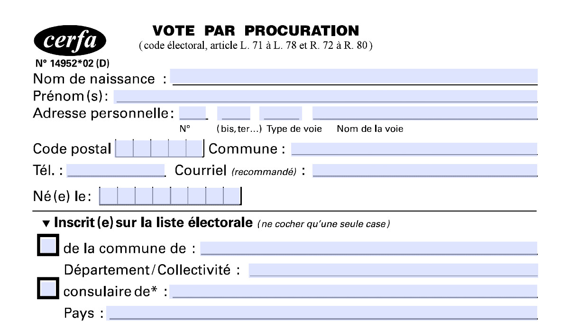Click the street number (N°) field
569x322 pixels.
[x=193, y=113]
